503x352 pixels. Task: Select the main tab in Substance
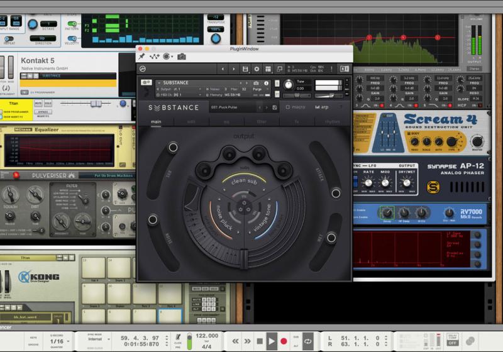click(156, 121)
